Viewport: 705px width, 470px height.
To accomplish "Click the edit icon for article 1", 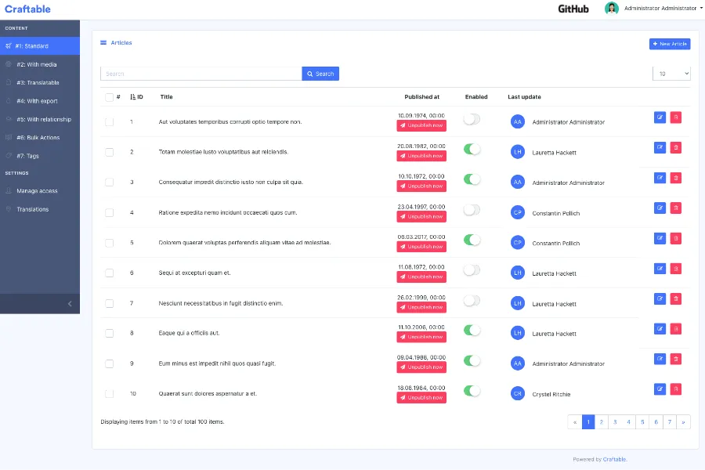I will 660,117.
